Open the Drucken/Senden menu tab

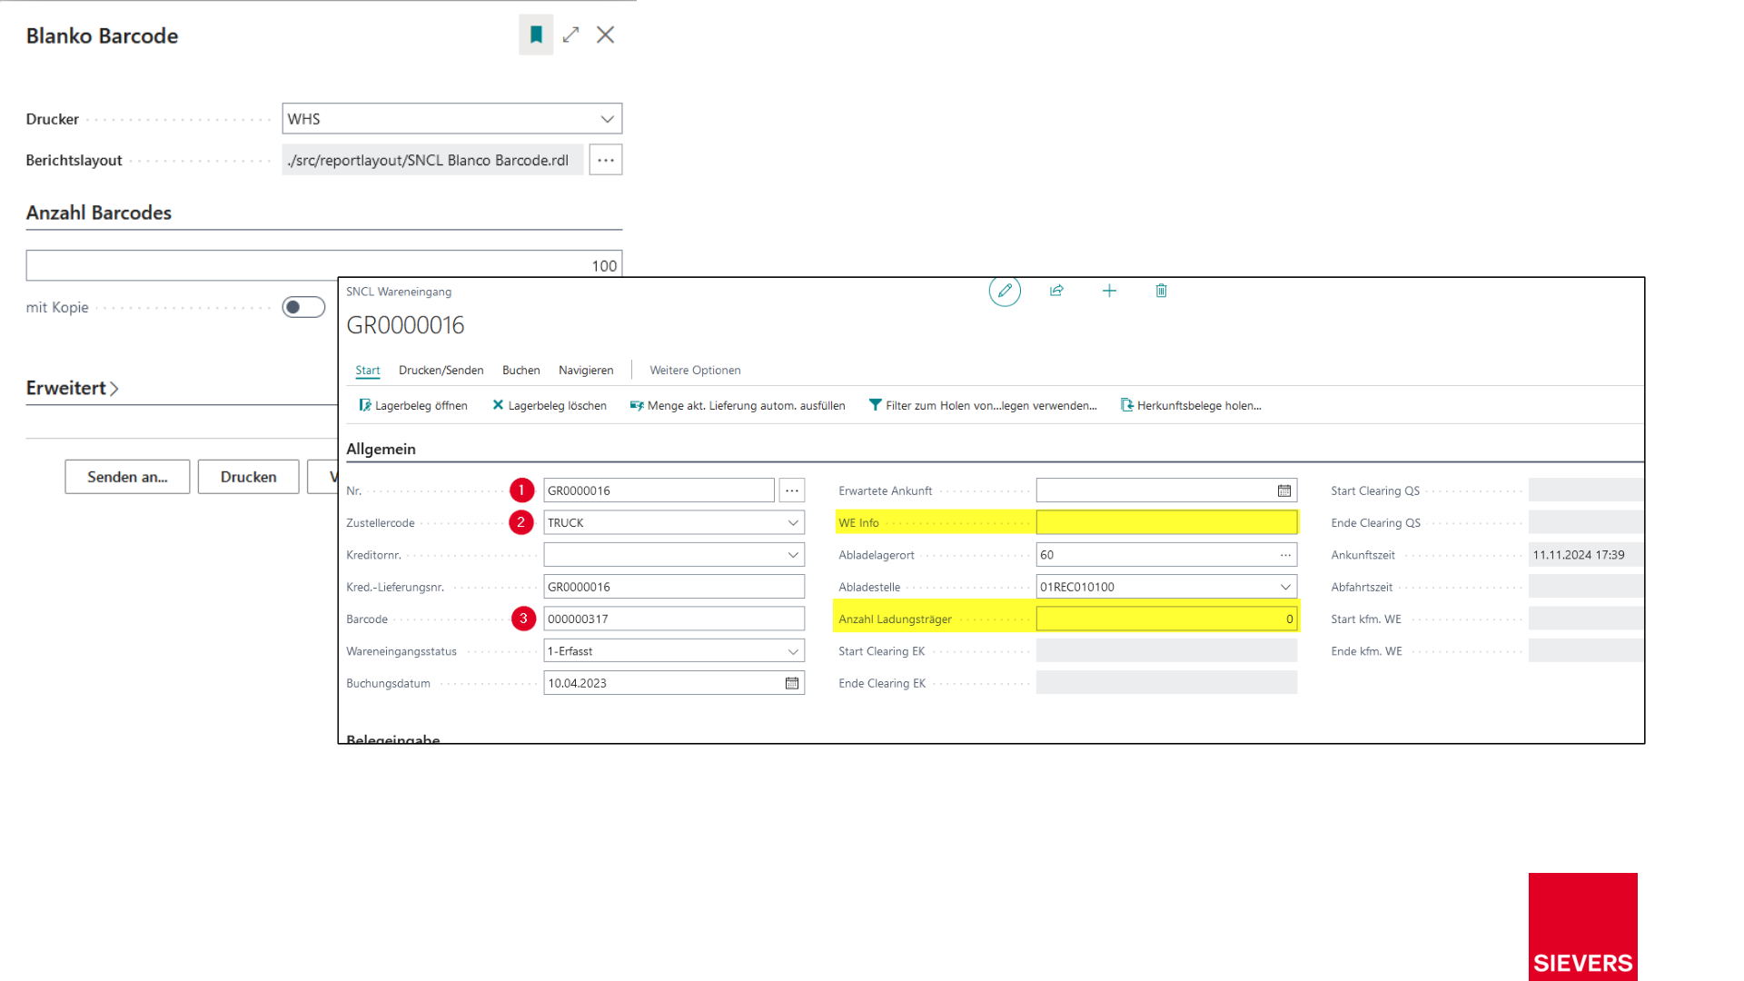click(x=441, y=371)
